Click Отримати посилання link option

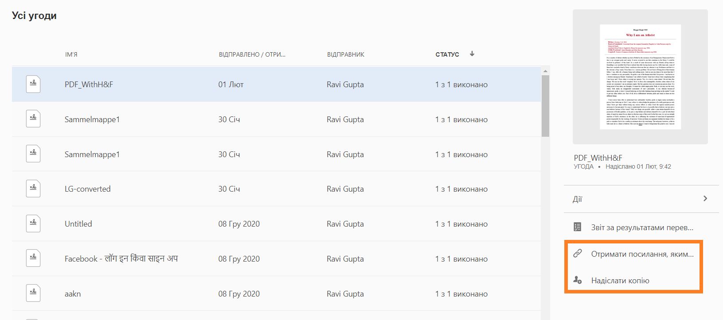[642, 254]
